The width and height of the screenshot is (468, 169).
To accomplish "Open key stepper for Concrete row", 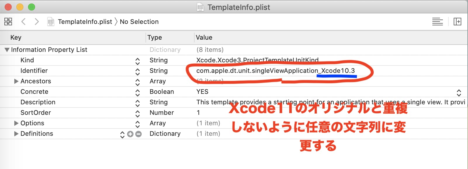I will pyautogui.click(x=138, y=92).
